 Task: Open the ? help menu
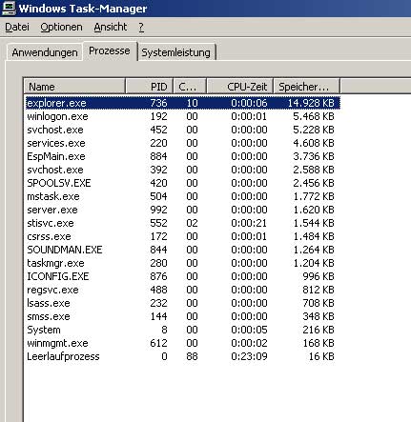(x=141, y=28)
